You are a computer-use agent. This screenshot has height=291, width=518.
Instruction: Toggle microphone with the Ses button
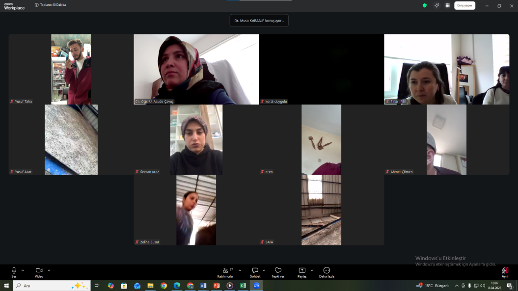click(x=14, y=270)
